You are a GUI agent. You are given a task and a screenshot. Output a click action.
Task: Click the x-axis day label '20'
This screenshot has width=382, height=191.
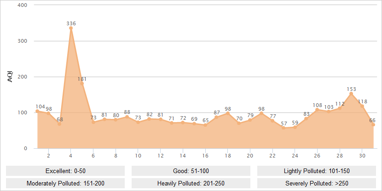click(250, 156)
